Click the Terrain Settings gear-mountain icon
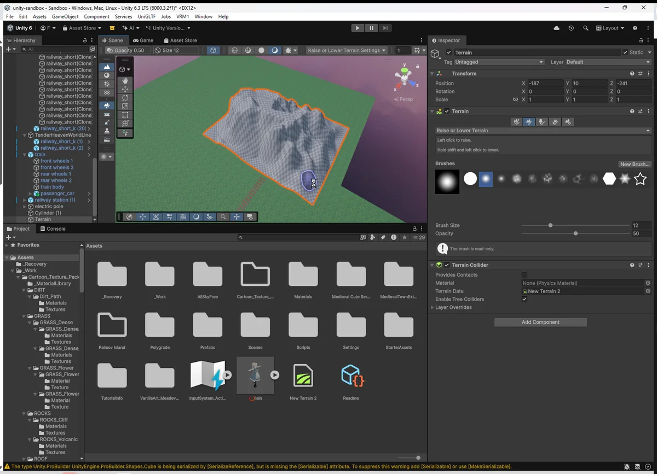The image size is (657, 474). tap(568, 122)
